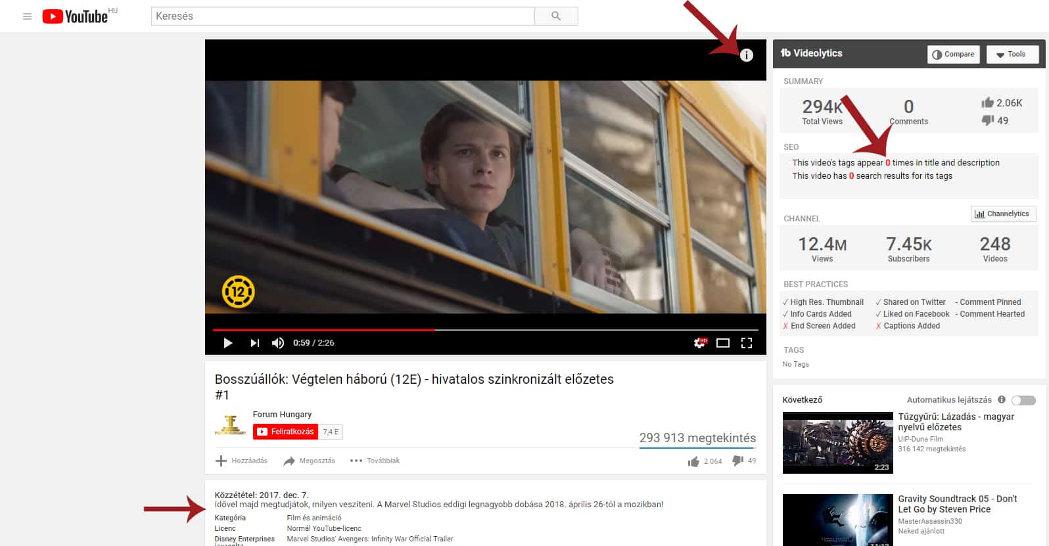Click the Liked on Facebook practice
This screenshot has width=1049, height=546.
pyautogui.click(x=912, y=314)
